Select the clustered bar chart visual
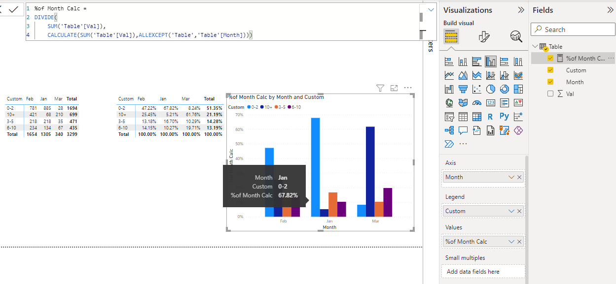Viewport: 616px width, 284px height. pos(477,62)
